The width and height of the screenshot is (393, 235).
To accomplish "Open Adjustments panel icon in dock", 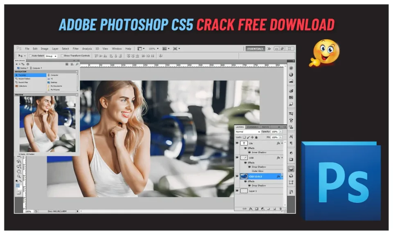I will [291, 153].
